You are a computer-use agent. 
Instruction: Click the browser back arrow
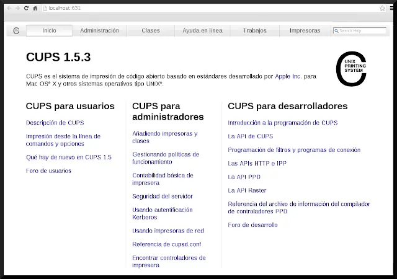point(9,8)
